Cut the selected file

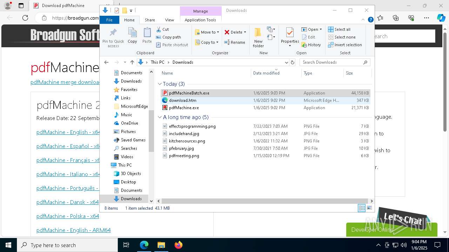point(162,29)
